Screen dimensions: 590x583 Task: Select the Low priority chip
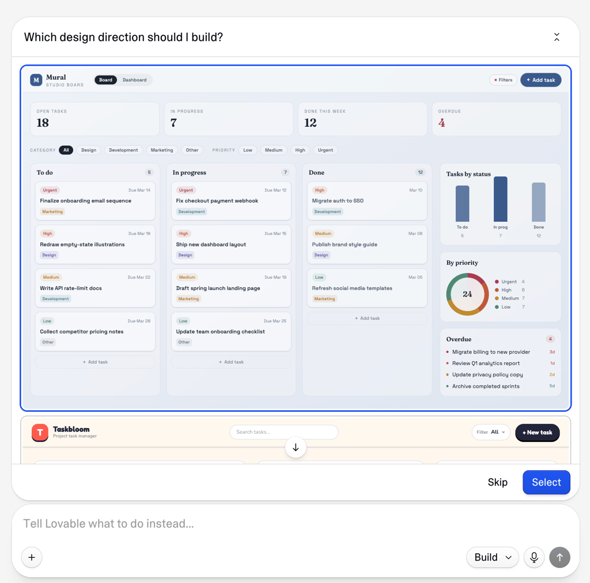tap(248, 150)
